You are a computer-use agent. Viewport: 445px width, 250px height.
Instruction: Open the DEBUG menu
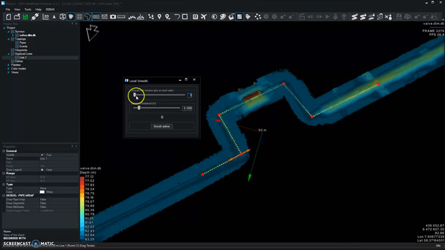[50, 10]
